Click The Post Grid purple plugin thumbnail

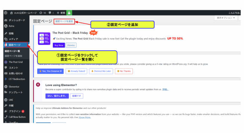[x=44, y=39]
